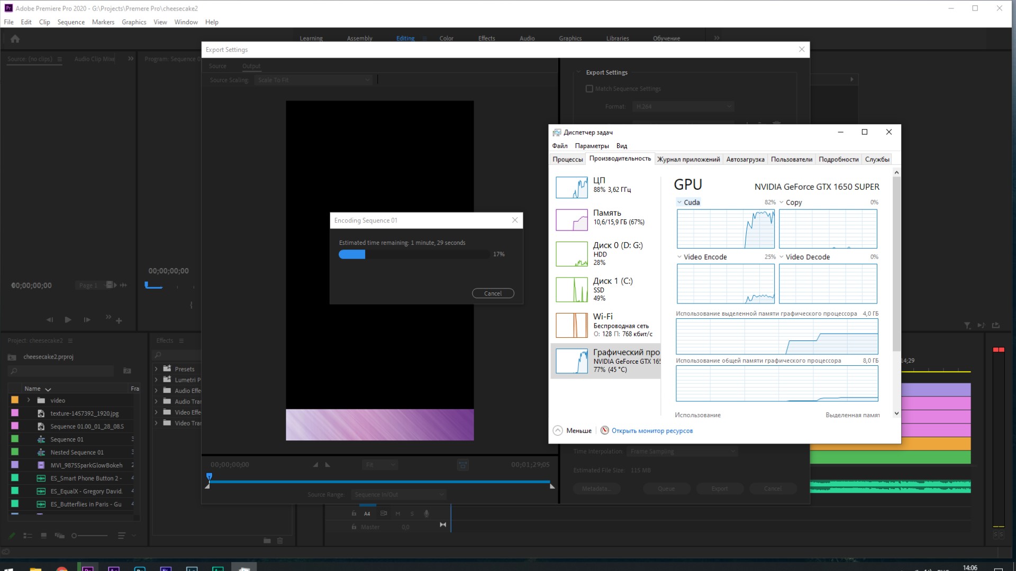Select the Wi-Fi performance item

605,325
